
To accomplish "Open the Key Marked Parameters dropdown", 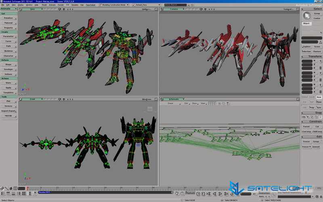I will pos(291,192).
